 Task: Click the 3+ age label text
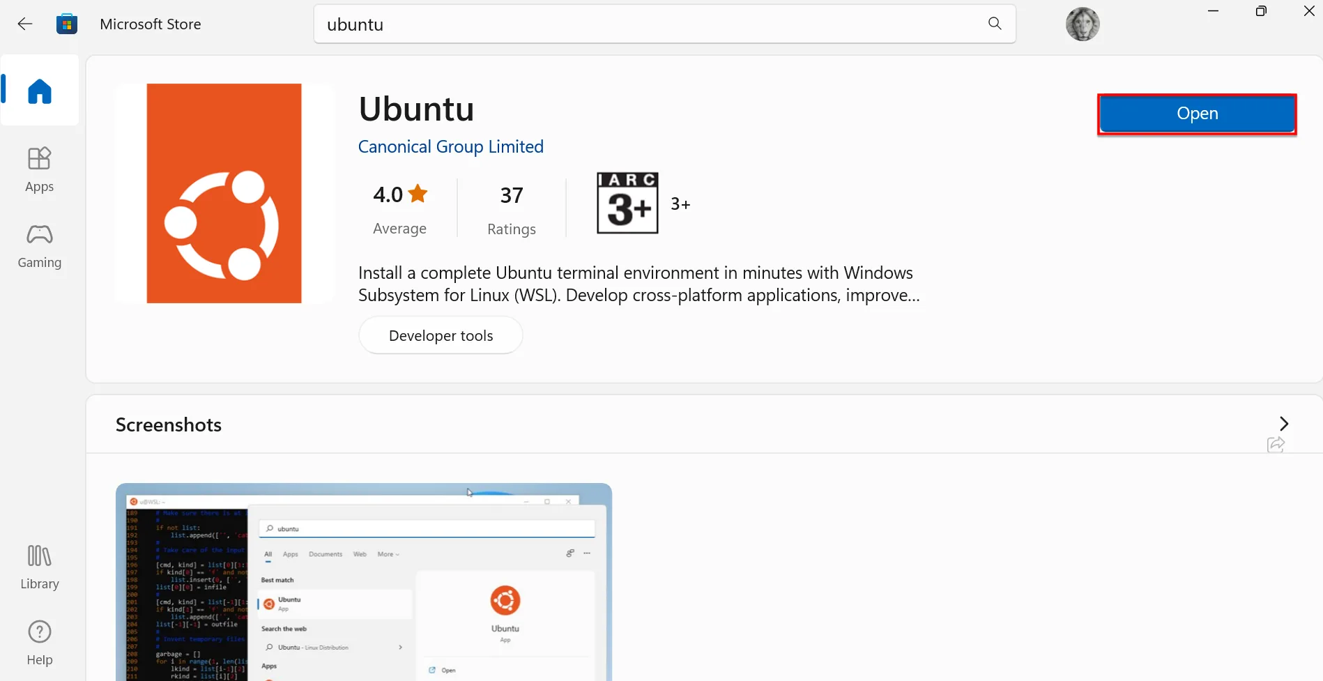(x=680, y=204)
